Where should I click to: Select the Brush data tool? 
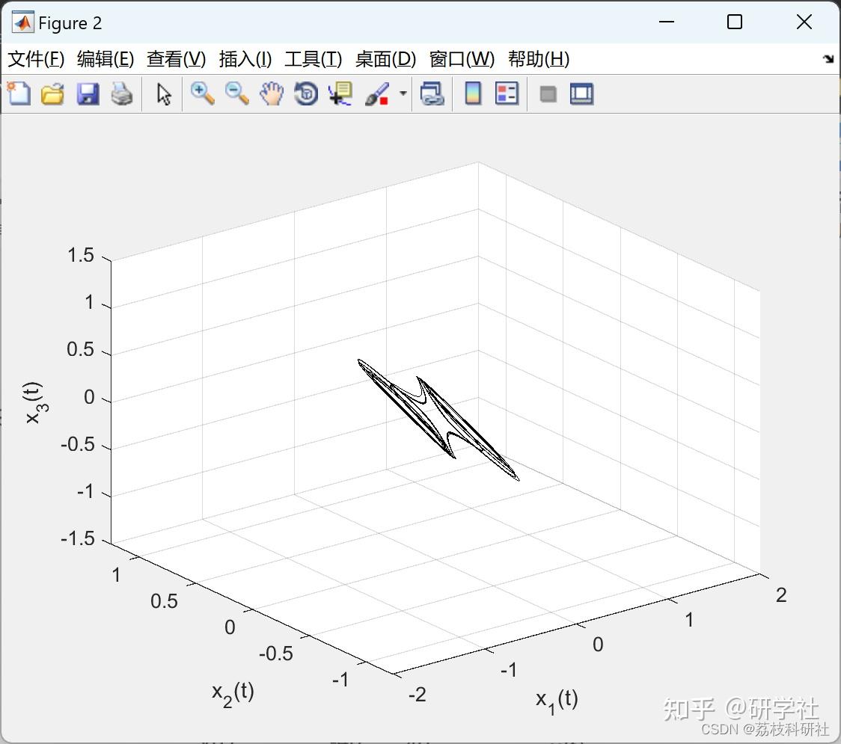pyautogui.click(x=377, y=93)
